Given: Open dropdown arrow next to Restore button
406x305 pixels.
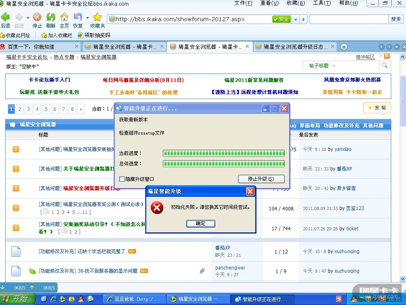Looking at the screenshot, I should [x=87, y=18].
